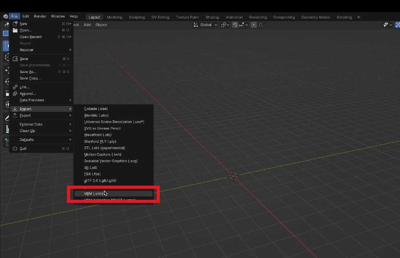This screenshot has height=258, width=400.
Task: Click the transform orientation axes icon
Action: 196,25
